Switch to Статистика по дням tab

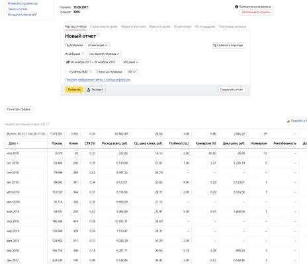104,26
